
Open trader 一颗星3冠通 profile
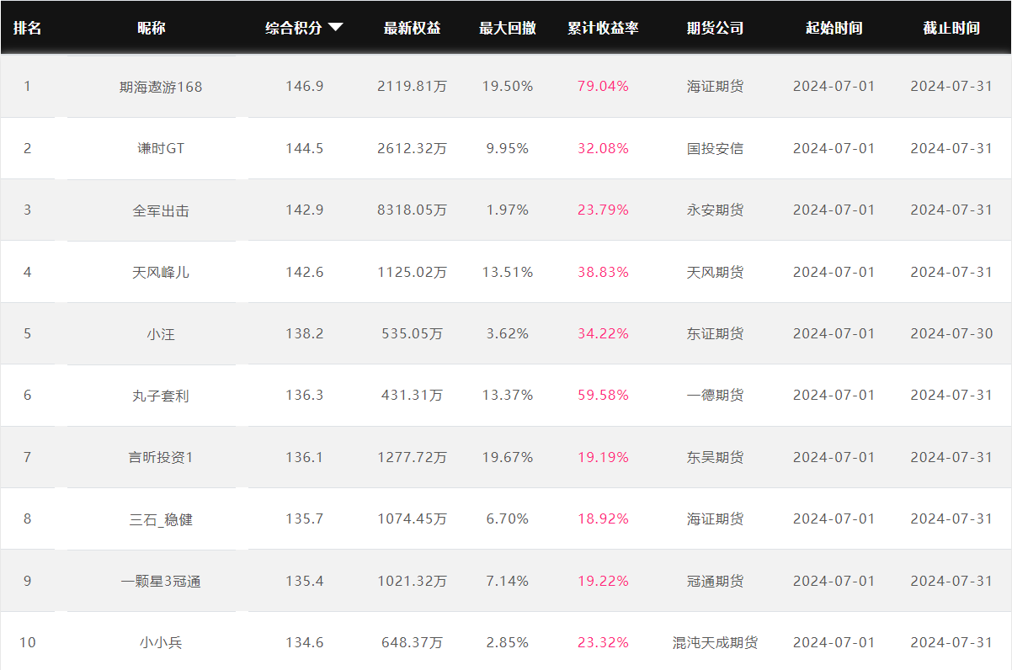click(161, 582)
